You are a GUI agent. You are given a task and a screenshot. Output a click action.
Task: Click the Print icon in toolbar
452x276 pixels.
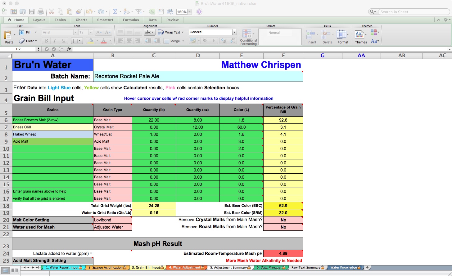[40, 11]
